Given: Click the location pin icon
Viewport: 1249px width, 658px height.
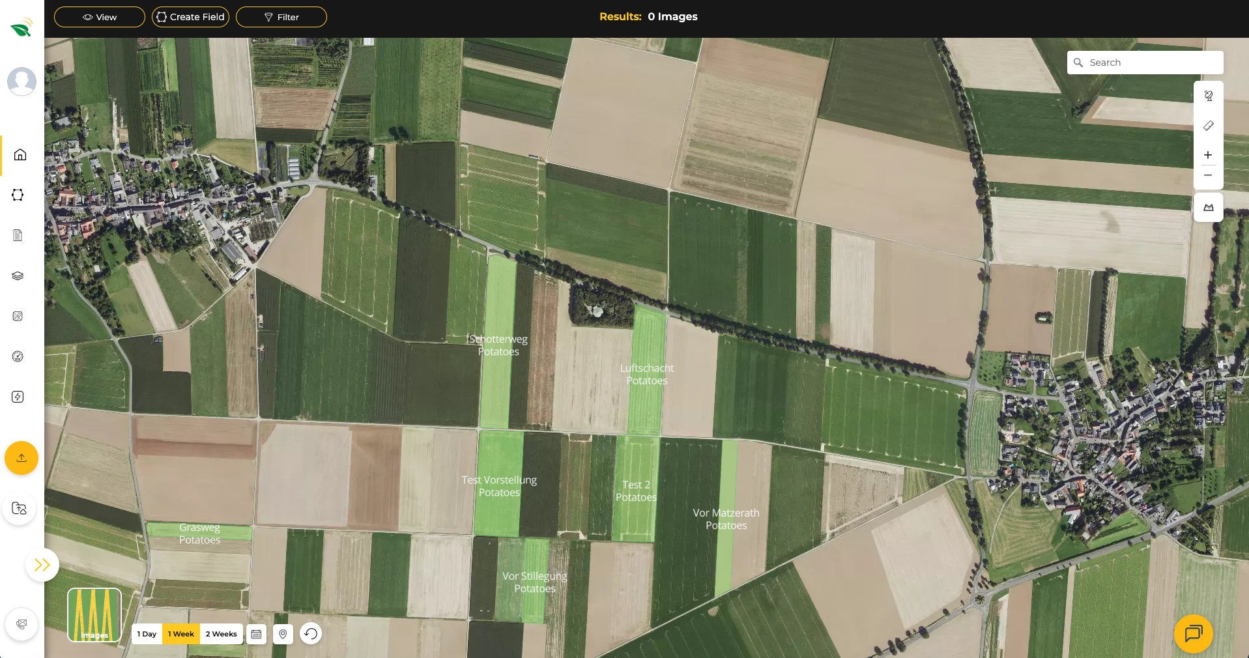Looking at the screenshot, I should tap(283, 634).
